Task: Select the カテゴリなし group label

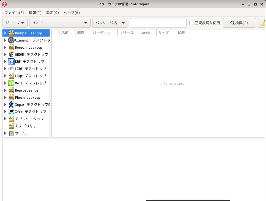Action: 26,126
